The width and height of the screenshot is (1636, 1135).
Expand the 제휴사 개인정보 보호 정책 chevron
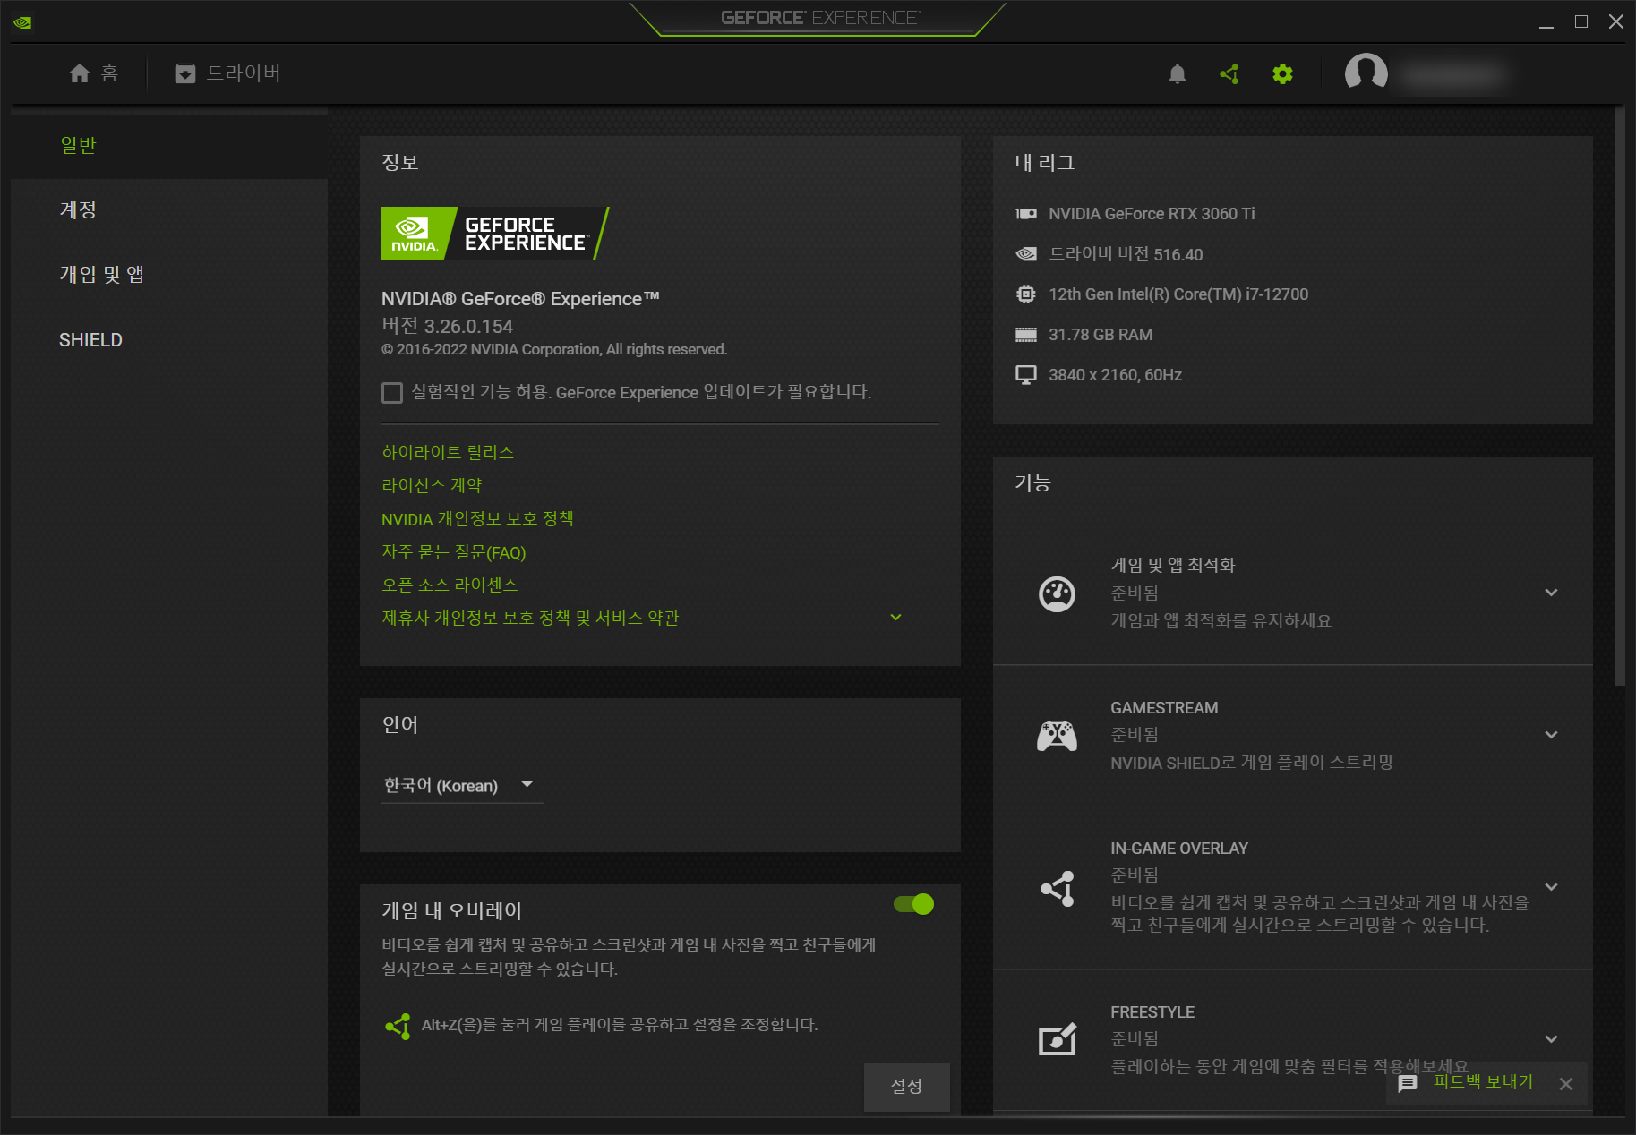click(895, 618)
